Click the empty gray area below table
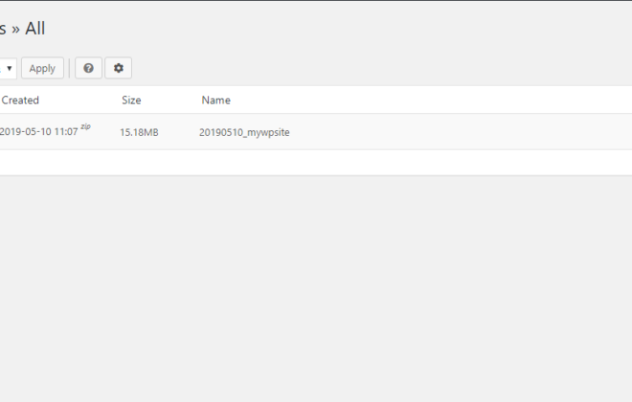632x402 pixels. coord(316,288)
